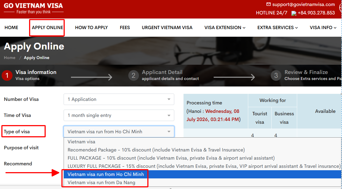Click the Applicant Detail step title
This screenshot has height=189, width=342.
[x=162, y=72]
